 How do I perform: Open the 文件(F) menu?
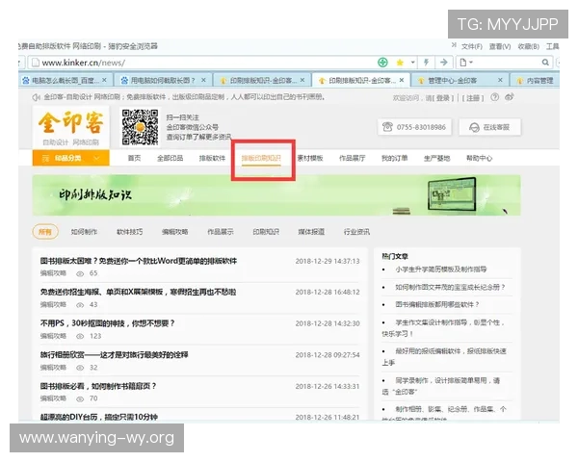pyautogui.click(x=472, y=46)
